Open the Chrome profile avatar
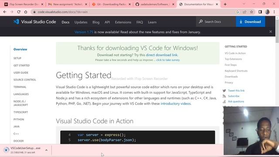The height and width of the screenshot is (157, 279). coord(267,12)
